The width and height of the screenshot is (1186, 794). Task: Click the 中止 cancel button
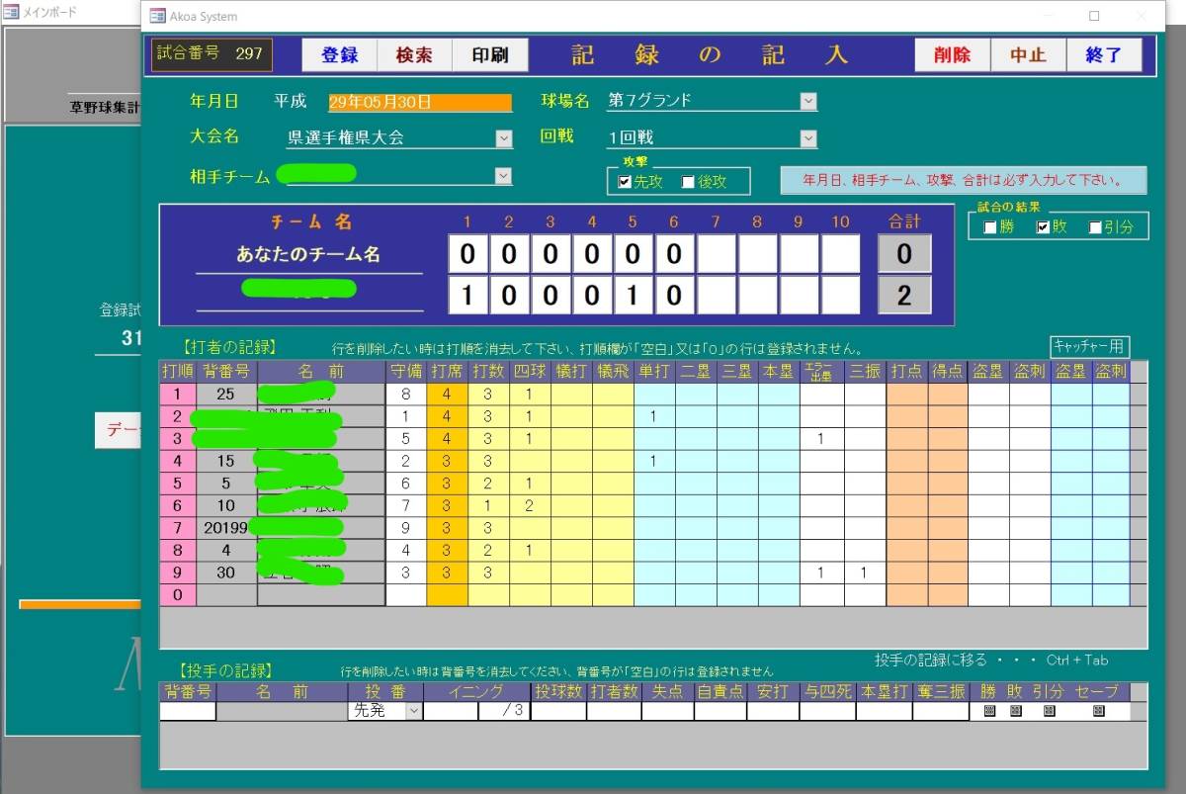(1028, 55)
